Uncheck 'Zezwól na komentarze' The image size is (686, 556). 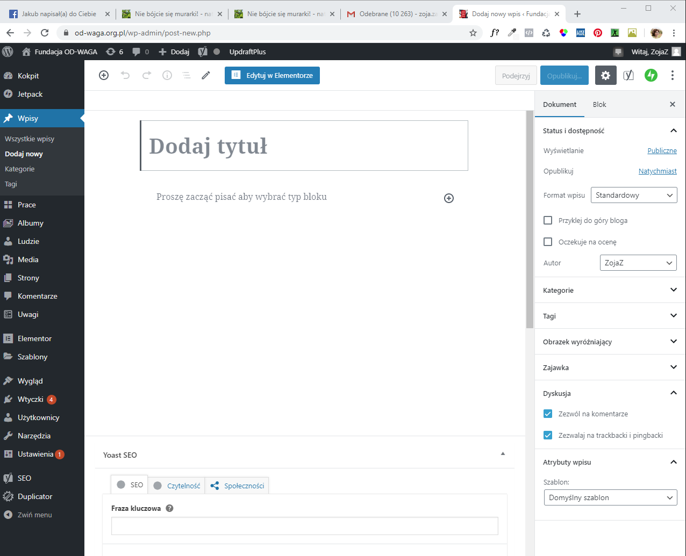548,414
